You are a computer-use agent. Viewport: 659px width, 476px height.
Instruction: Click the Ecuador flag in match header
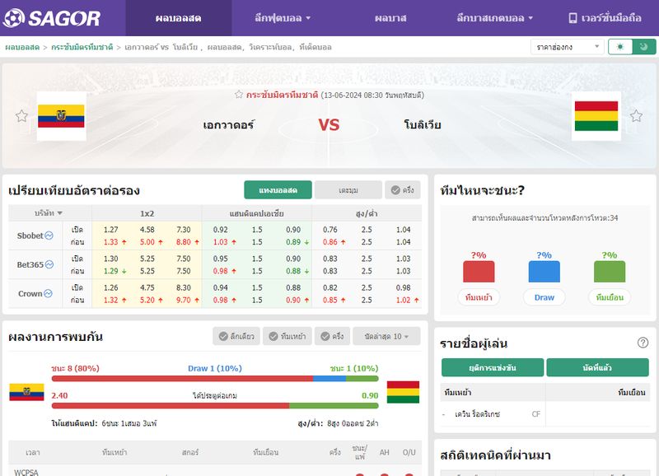point(61,116)
